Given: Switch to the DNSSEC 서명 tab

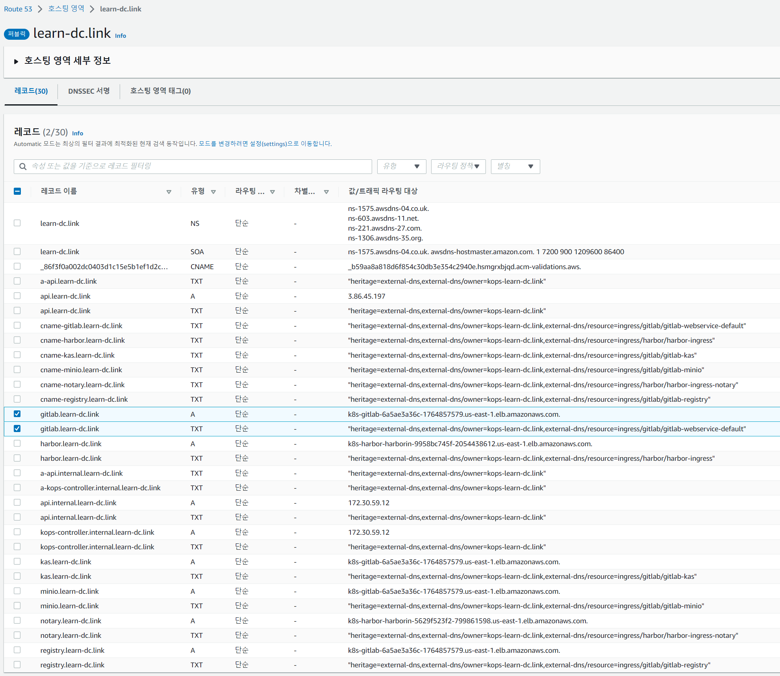Looking at the screenshot, I should tap(89, 91).
